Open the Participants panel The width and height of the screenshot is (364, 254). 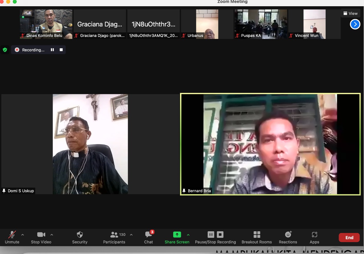click(x=114, y=237)
